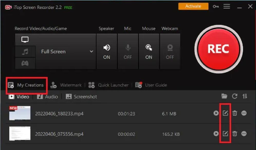Image resolution: width=256 pixels, height=150 pixels.
Task: Open the User Guide
Action: click(x=151, y=85)
